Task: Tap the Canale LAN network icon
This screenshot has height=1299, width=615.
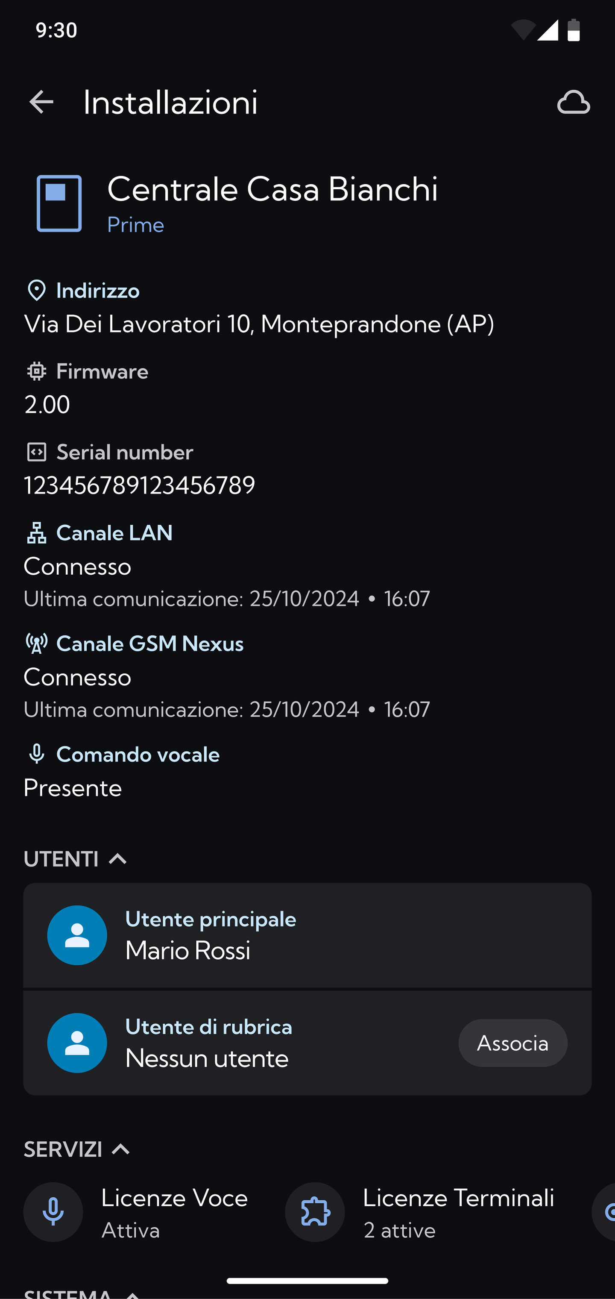Action: click(x=36, y=533)
